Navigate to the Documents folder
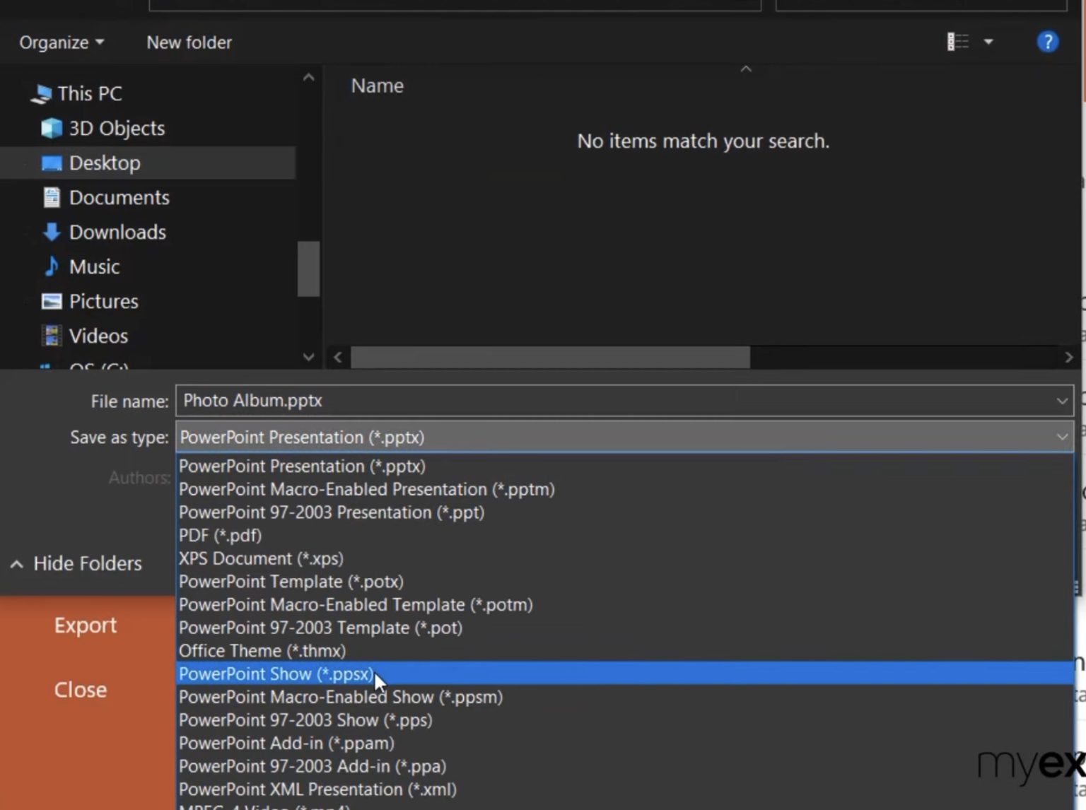This screenshot has height=810, width=1086. click(x=119, y=197)
